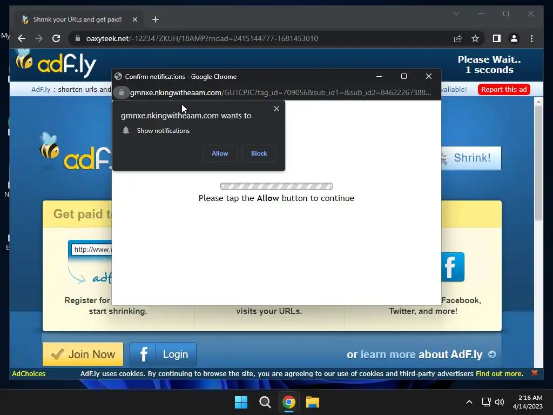Open the AdChoices link

click(29, 373)
